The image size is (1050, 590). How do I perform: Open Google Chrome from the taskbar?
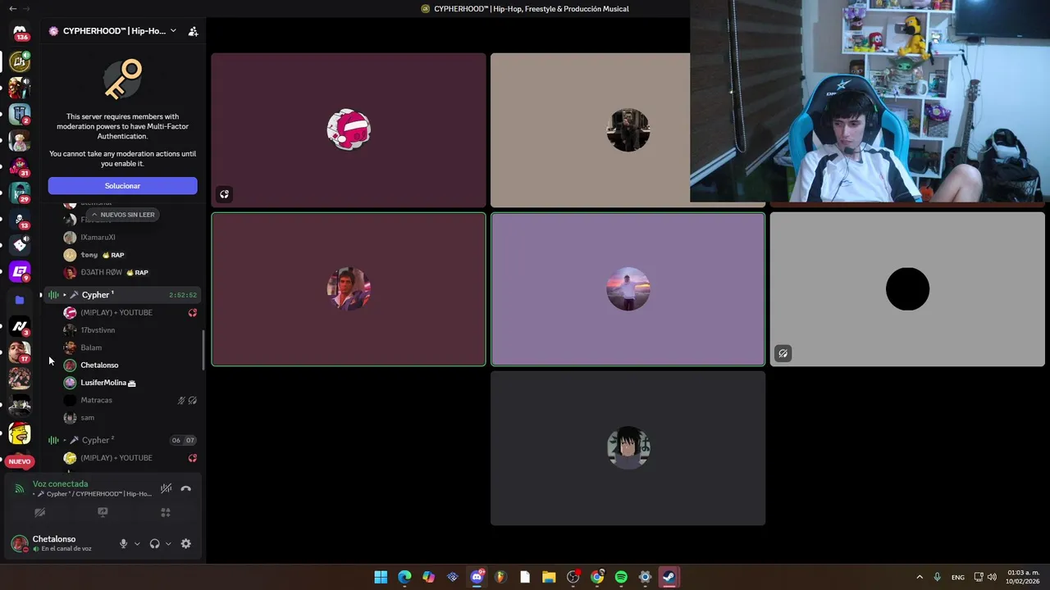(x=597, y=577)
